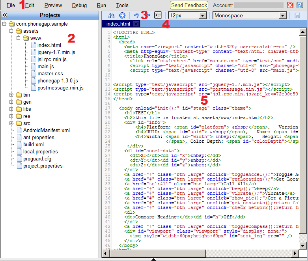Screen dimensions: 308x261
Task: Expand the src folder
Action: click(11, 123)
